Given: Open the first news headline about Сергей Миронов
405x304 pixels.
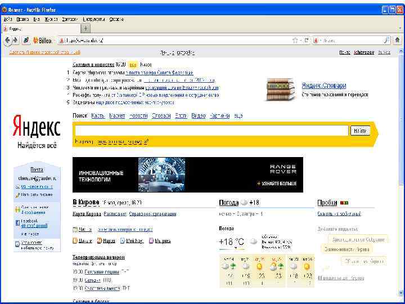Looking at the screenshot, I should [x=159, y=73].
